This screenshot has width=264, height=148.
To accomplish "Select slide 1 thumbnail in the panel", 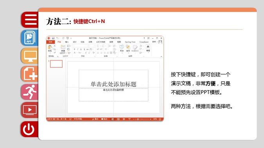I will click(56, 64).
